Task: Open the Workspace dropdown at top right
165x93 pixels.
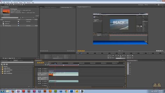Action: click(150, 5)
